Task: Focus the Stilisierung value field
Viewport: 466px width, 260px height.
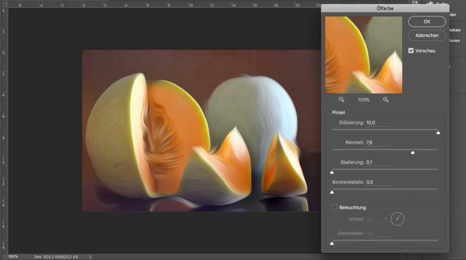Action: 377,123
